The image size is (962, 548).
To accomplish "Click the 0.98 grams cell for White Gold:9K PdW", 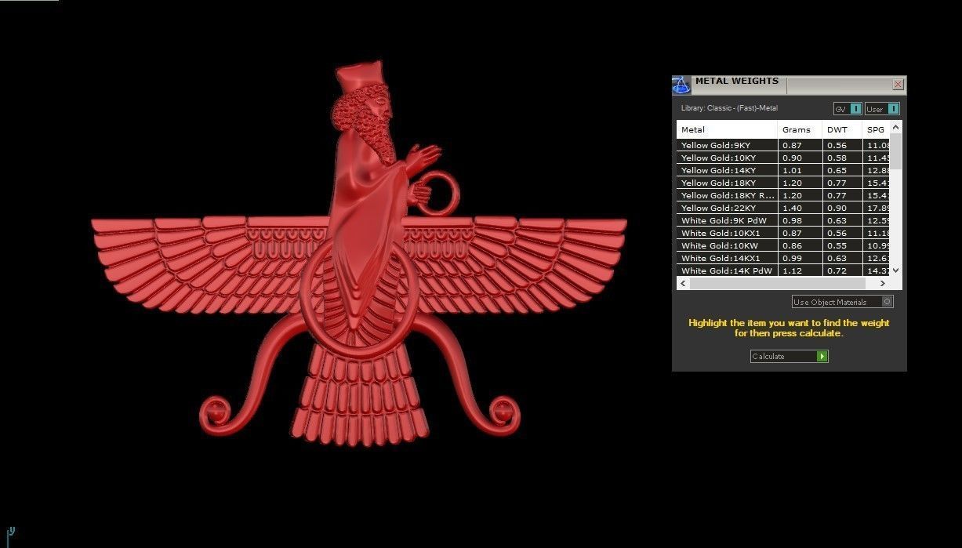I will click(800, 221).
